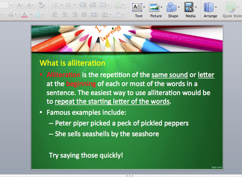This screenshot has width=242, height=177.
Task: Decrease the paragraph indent level
Action: (83, 5)
